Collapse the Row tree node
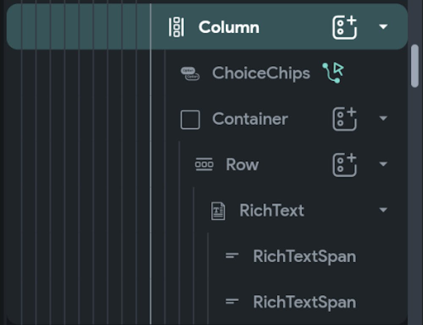423x325 pixels. (383, 164)
